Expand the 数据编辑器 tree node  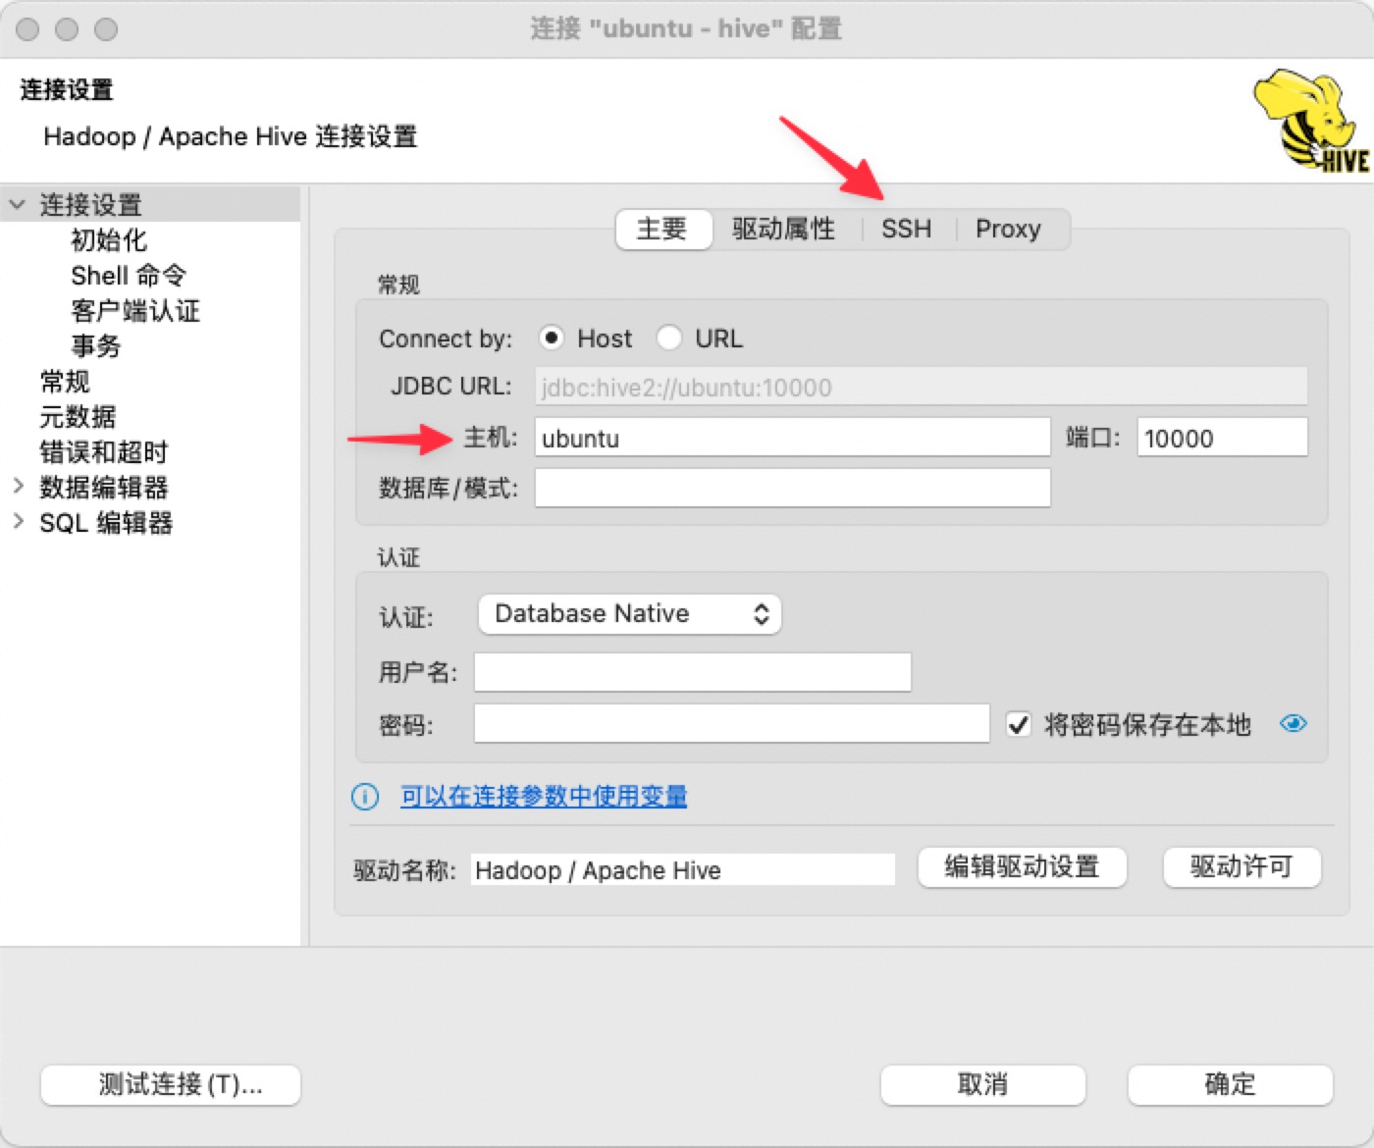pos(18,486)
